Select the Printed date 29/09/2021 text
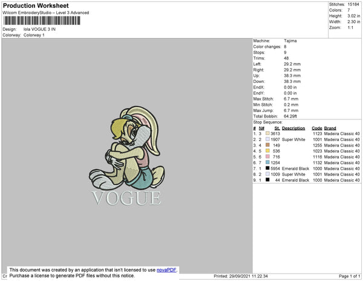This screenshot has width=363, height=281. [241, 276]
